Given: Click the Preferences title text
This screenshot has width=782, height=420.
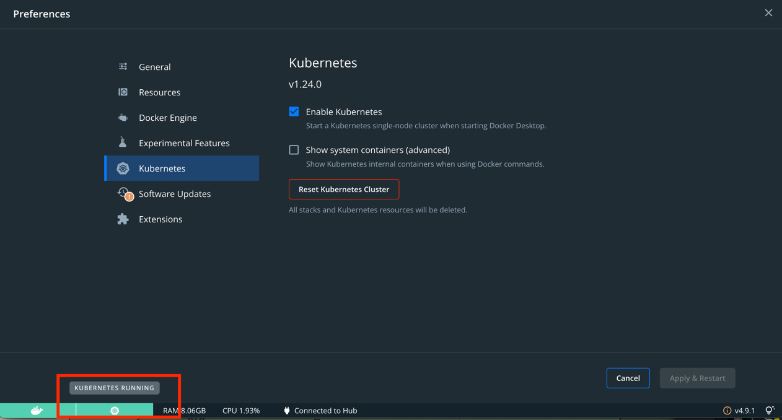Looking at the screenshot, I should tap(42, 14).
